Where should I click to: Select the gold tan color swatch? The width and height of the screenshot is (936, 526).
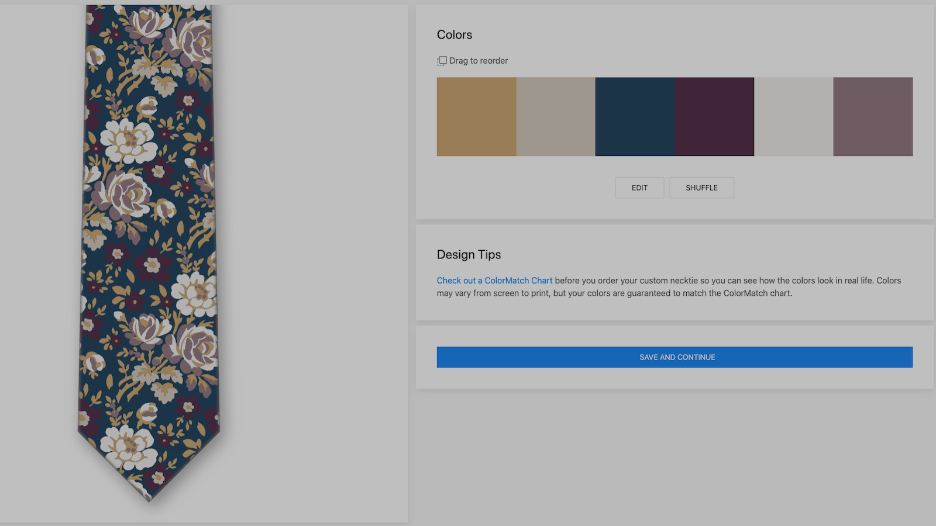click(476, 117)
